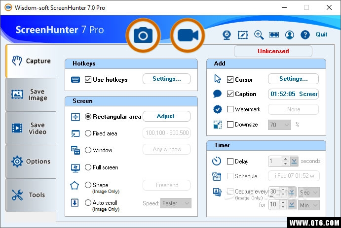Open the Save Video tab
The image size is (341, 228).
coord(31,129)
